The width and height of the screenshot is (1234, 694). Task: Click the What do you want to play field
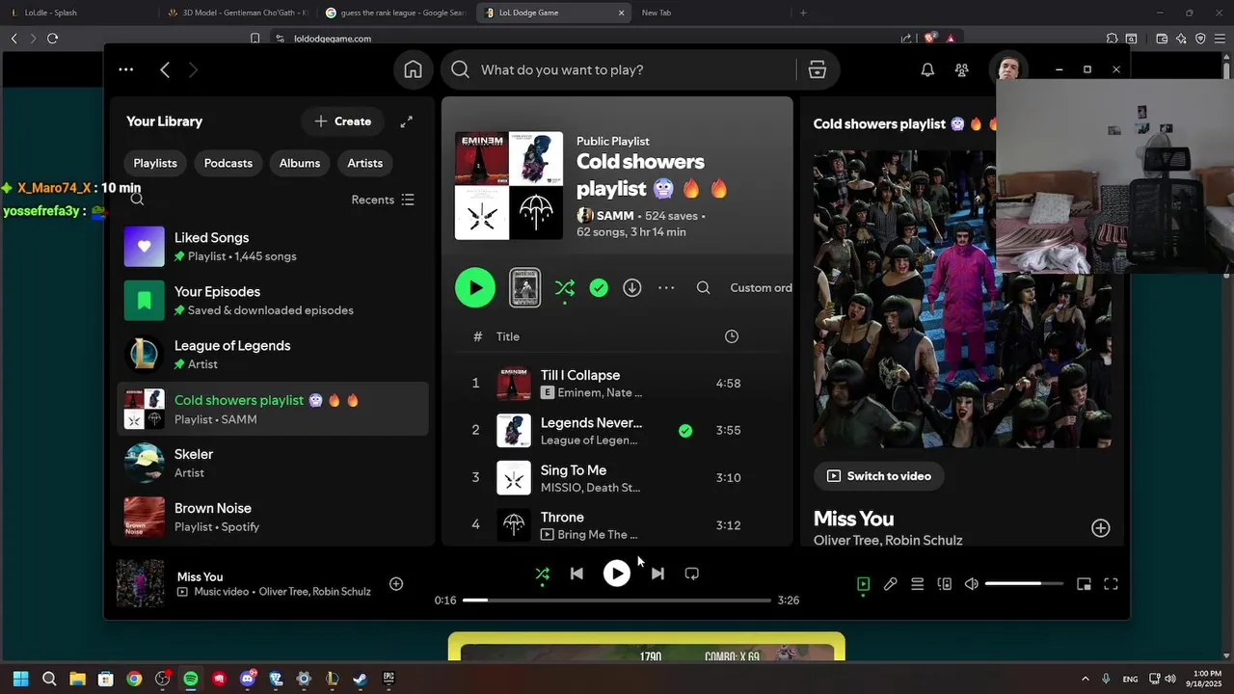pos(617,69)
